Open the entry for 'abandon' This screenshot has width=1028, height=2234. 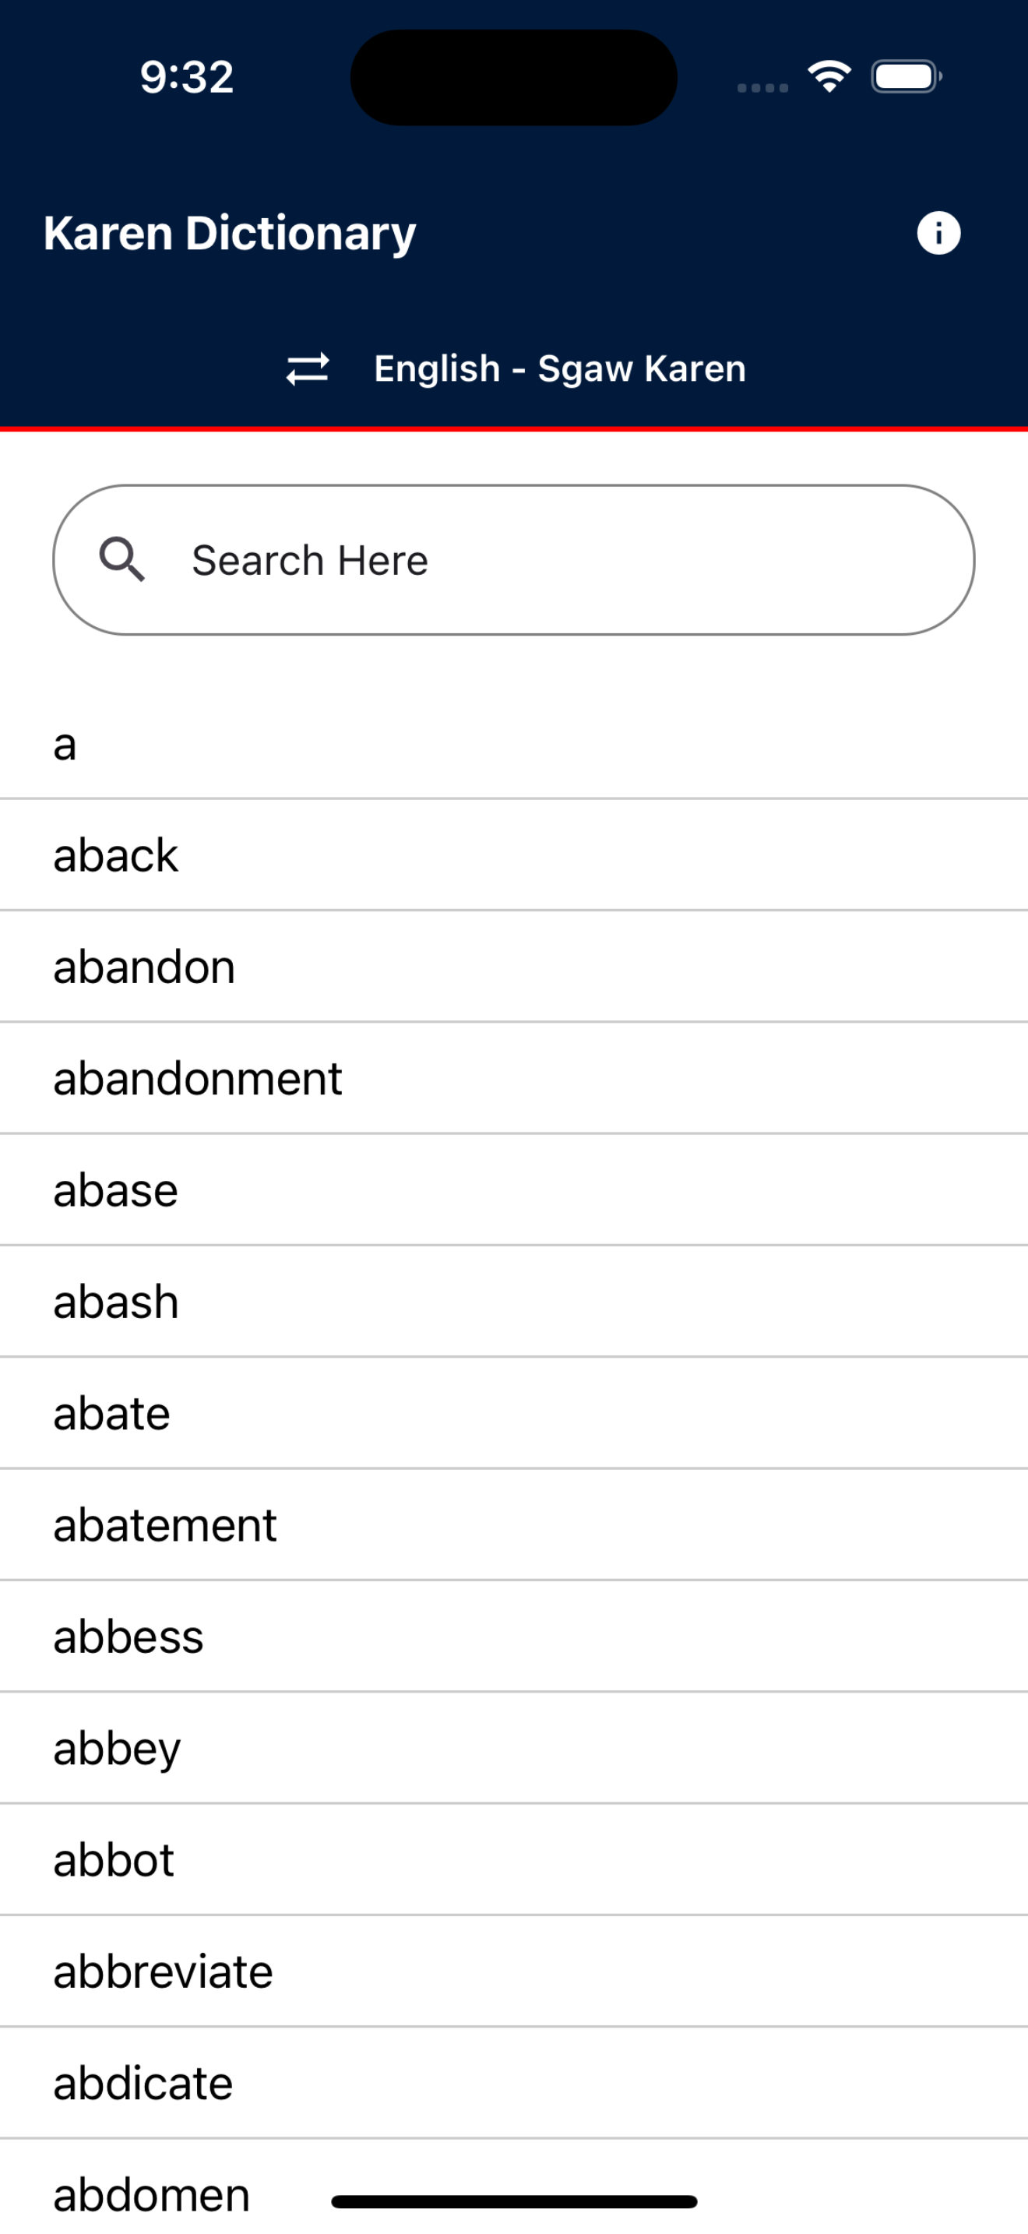coord(514,966)
